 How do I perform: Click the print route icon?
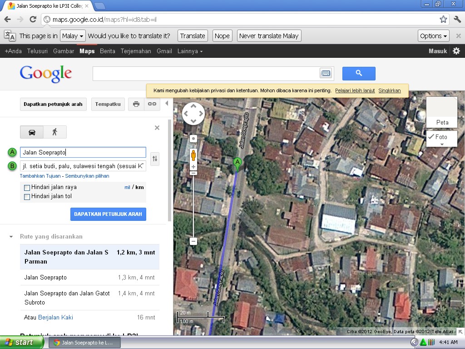coord(136,104)
